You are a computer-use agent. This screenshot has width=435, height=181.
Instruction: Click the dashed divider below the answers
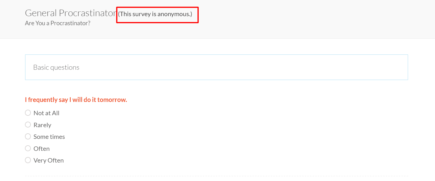tap(216, 176)
